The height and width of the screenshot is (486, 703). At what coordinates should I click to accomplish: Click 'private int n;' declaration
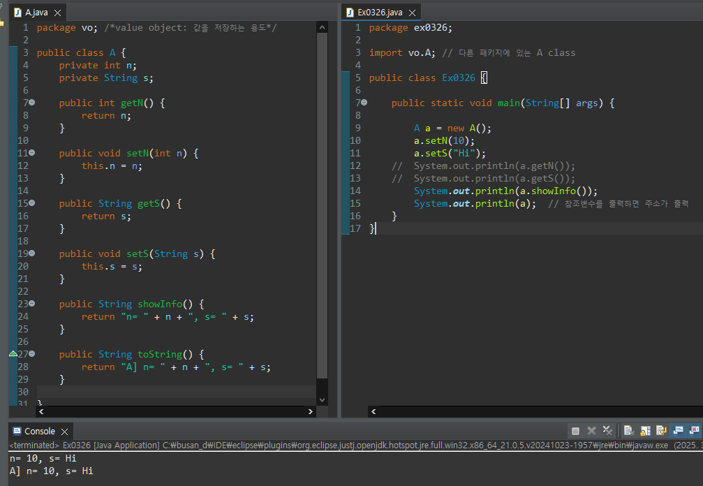pyautogui.click(x=98, y=66)
